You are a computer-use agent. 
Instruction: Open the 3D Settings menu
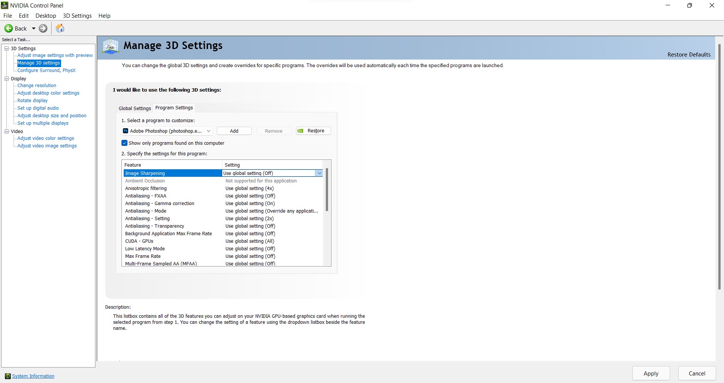pyautogui.click(x=77, y=16)
